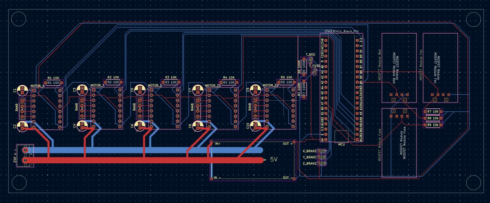Click the MOSFET Module Fan footprint
490x203 pixels.
440,68
